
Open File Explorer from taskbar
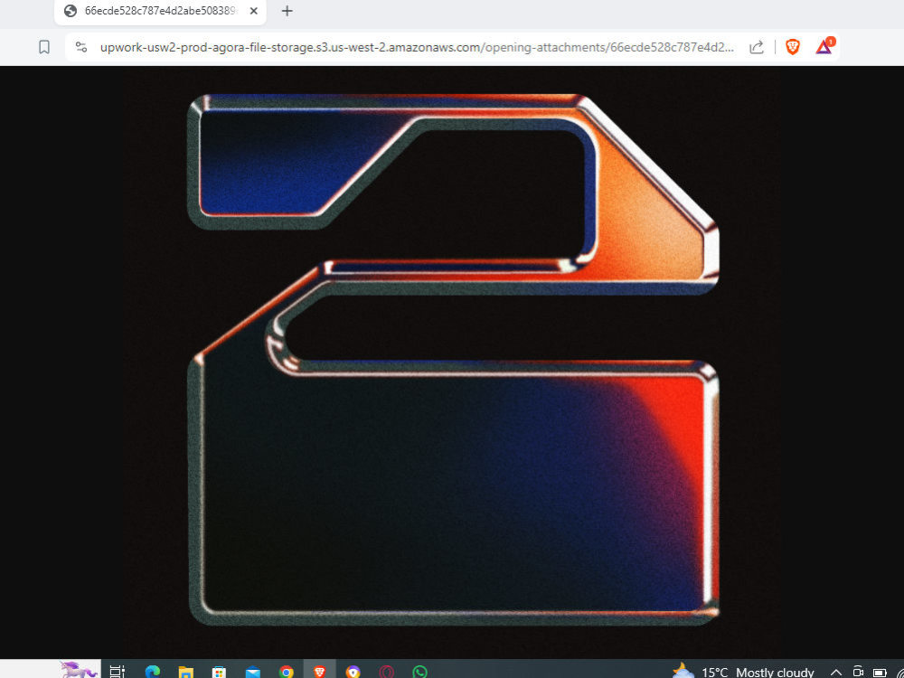click(185, 673)
